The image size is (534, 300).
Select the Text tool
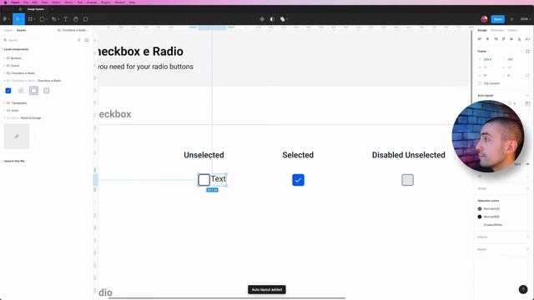tap(65, 19)
